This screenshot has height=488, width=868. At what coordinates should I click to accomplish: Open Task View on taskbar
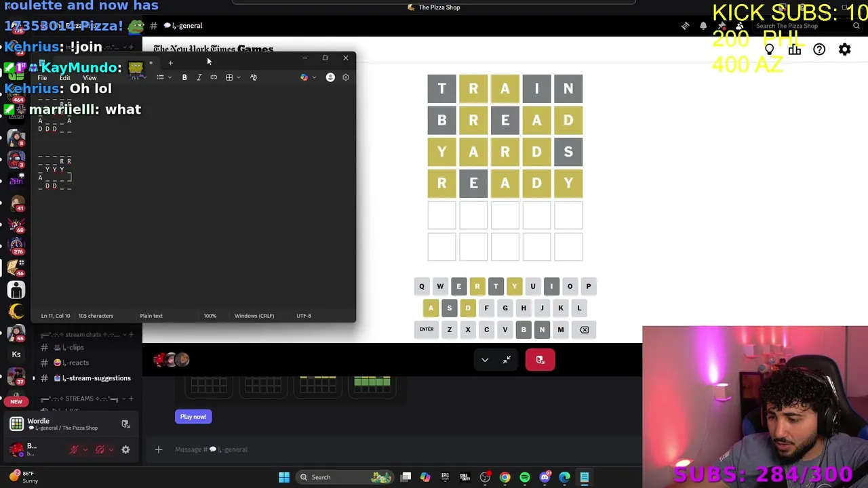pos(406,477)
